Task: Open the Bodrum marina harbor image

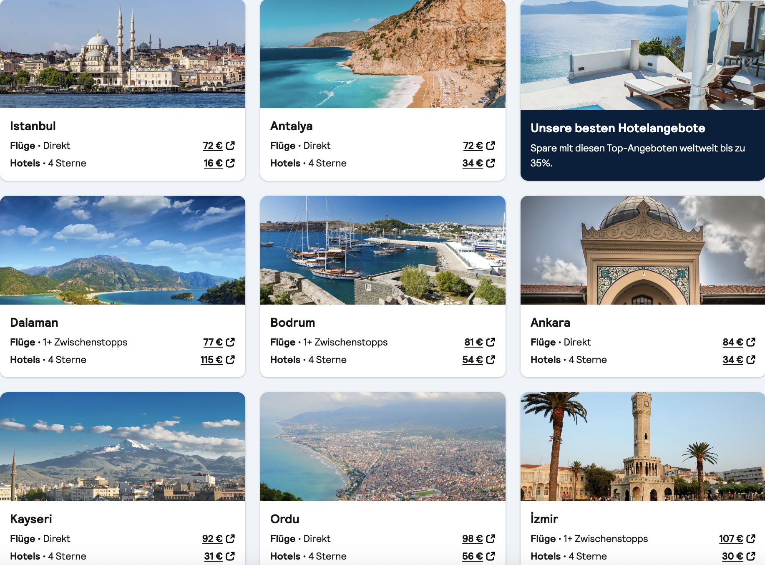Action: [383, 250]
